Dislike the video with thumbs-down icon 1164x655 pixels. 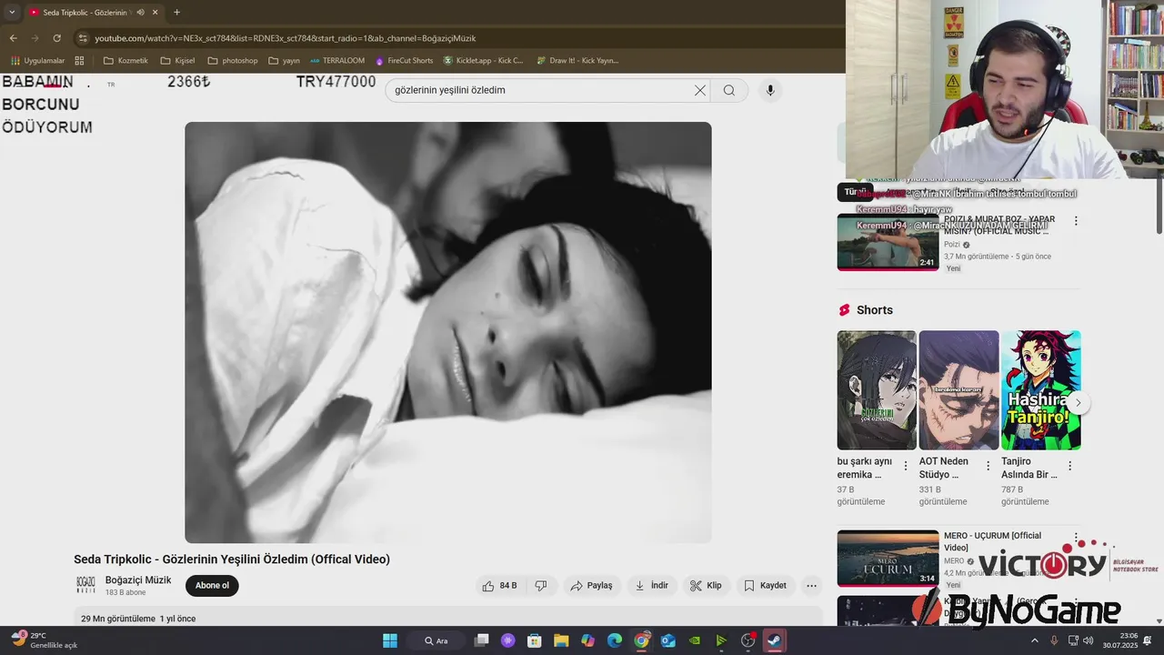pos(541,586)
